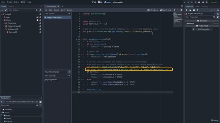Click Add Metadata button
Viewport: 220px width, 123px height.
[202, 29]
